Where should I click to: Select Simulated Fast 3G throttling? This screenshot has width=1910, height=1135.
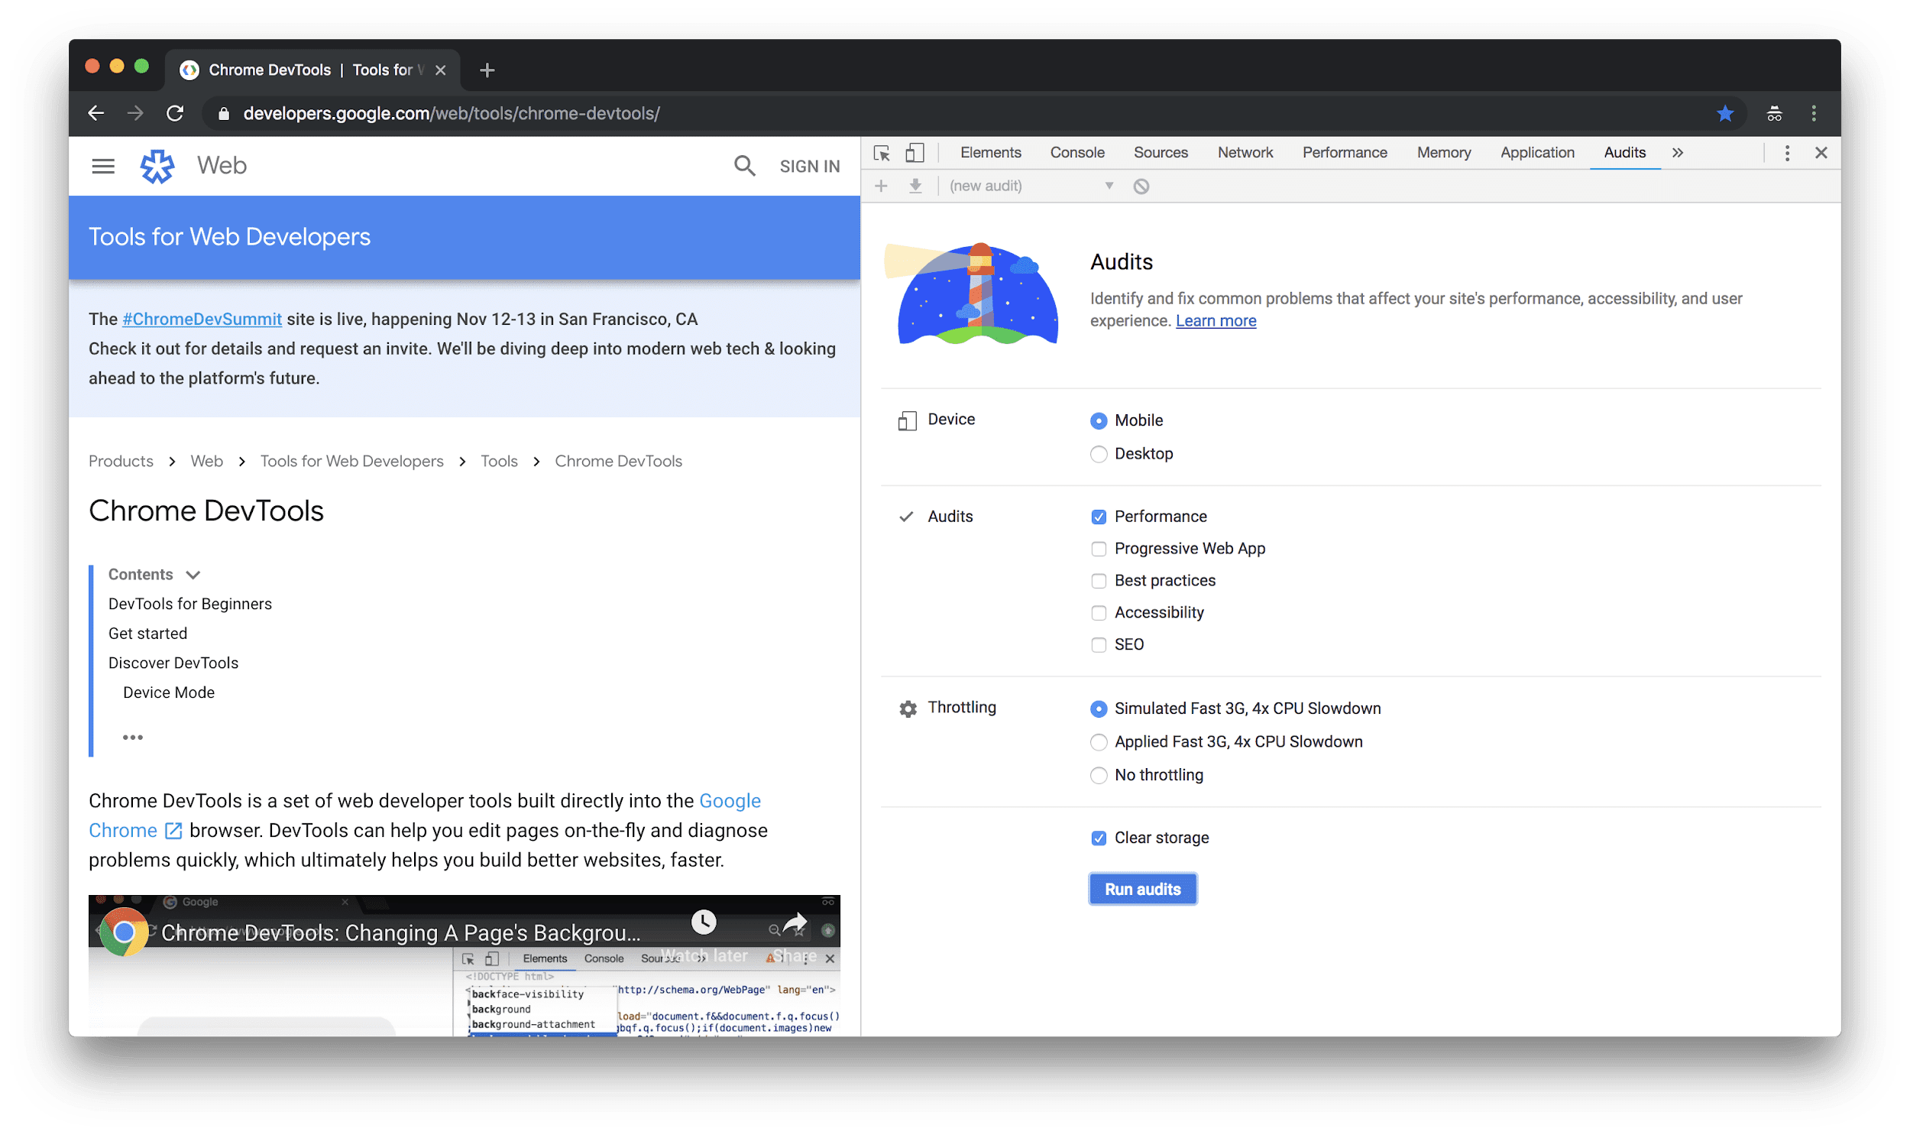point(1099,708)
